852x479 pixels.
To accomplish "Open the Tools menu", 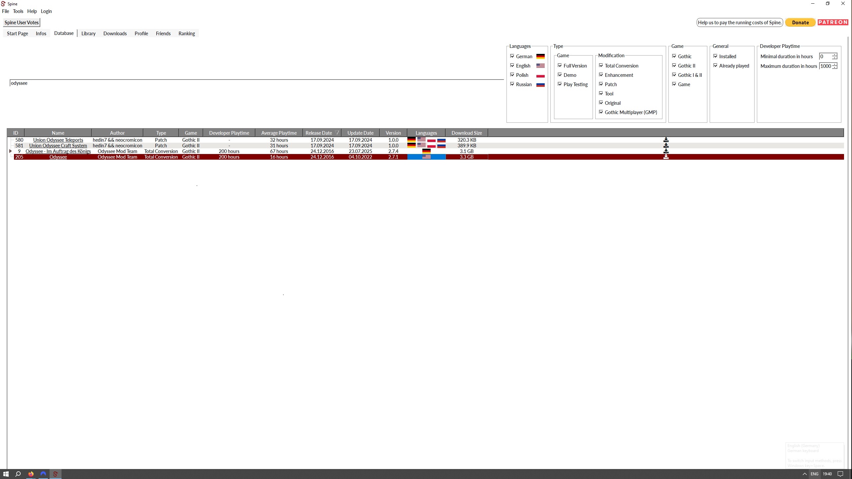I will click(18, 11).
